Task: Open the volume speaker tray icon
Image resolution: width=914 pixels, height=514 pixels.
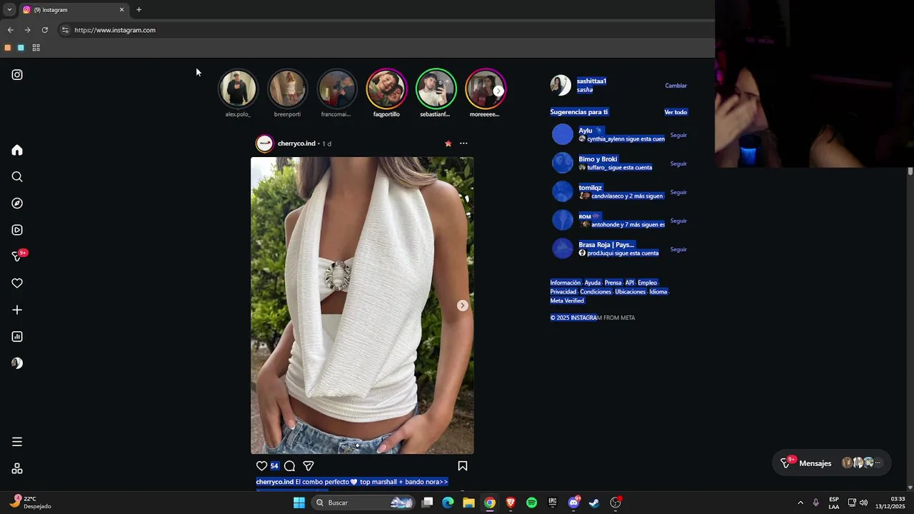Action: pyautogui.click(x=863, y=503)
